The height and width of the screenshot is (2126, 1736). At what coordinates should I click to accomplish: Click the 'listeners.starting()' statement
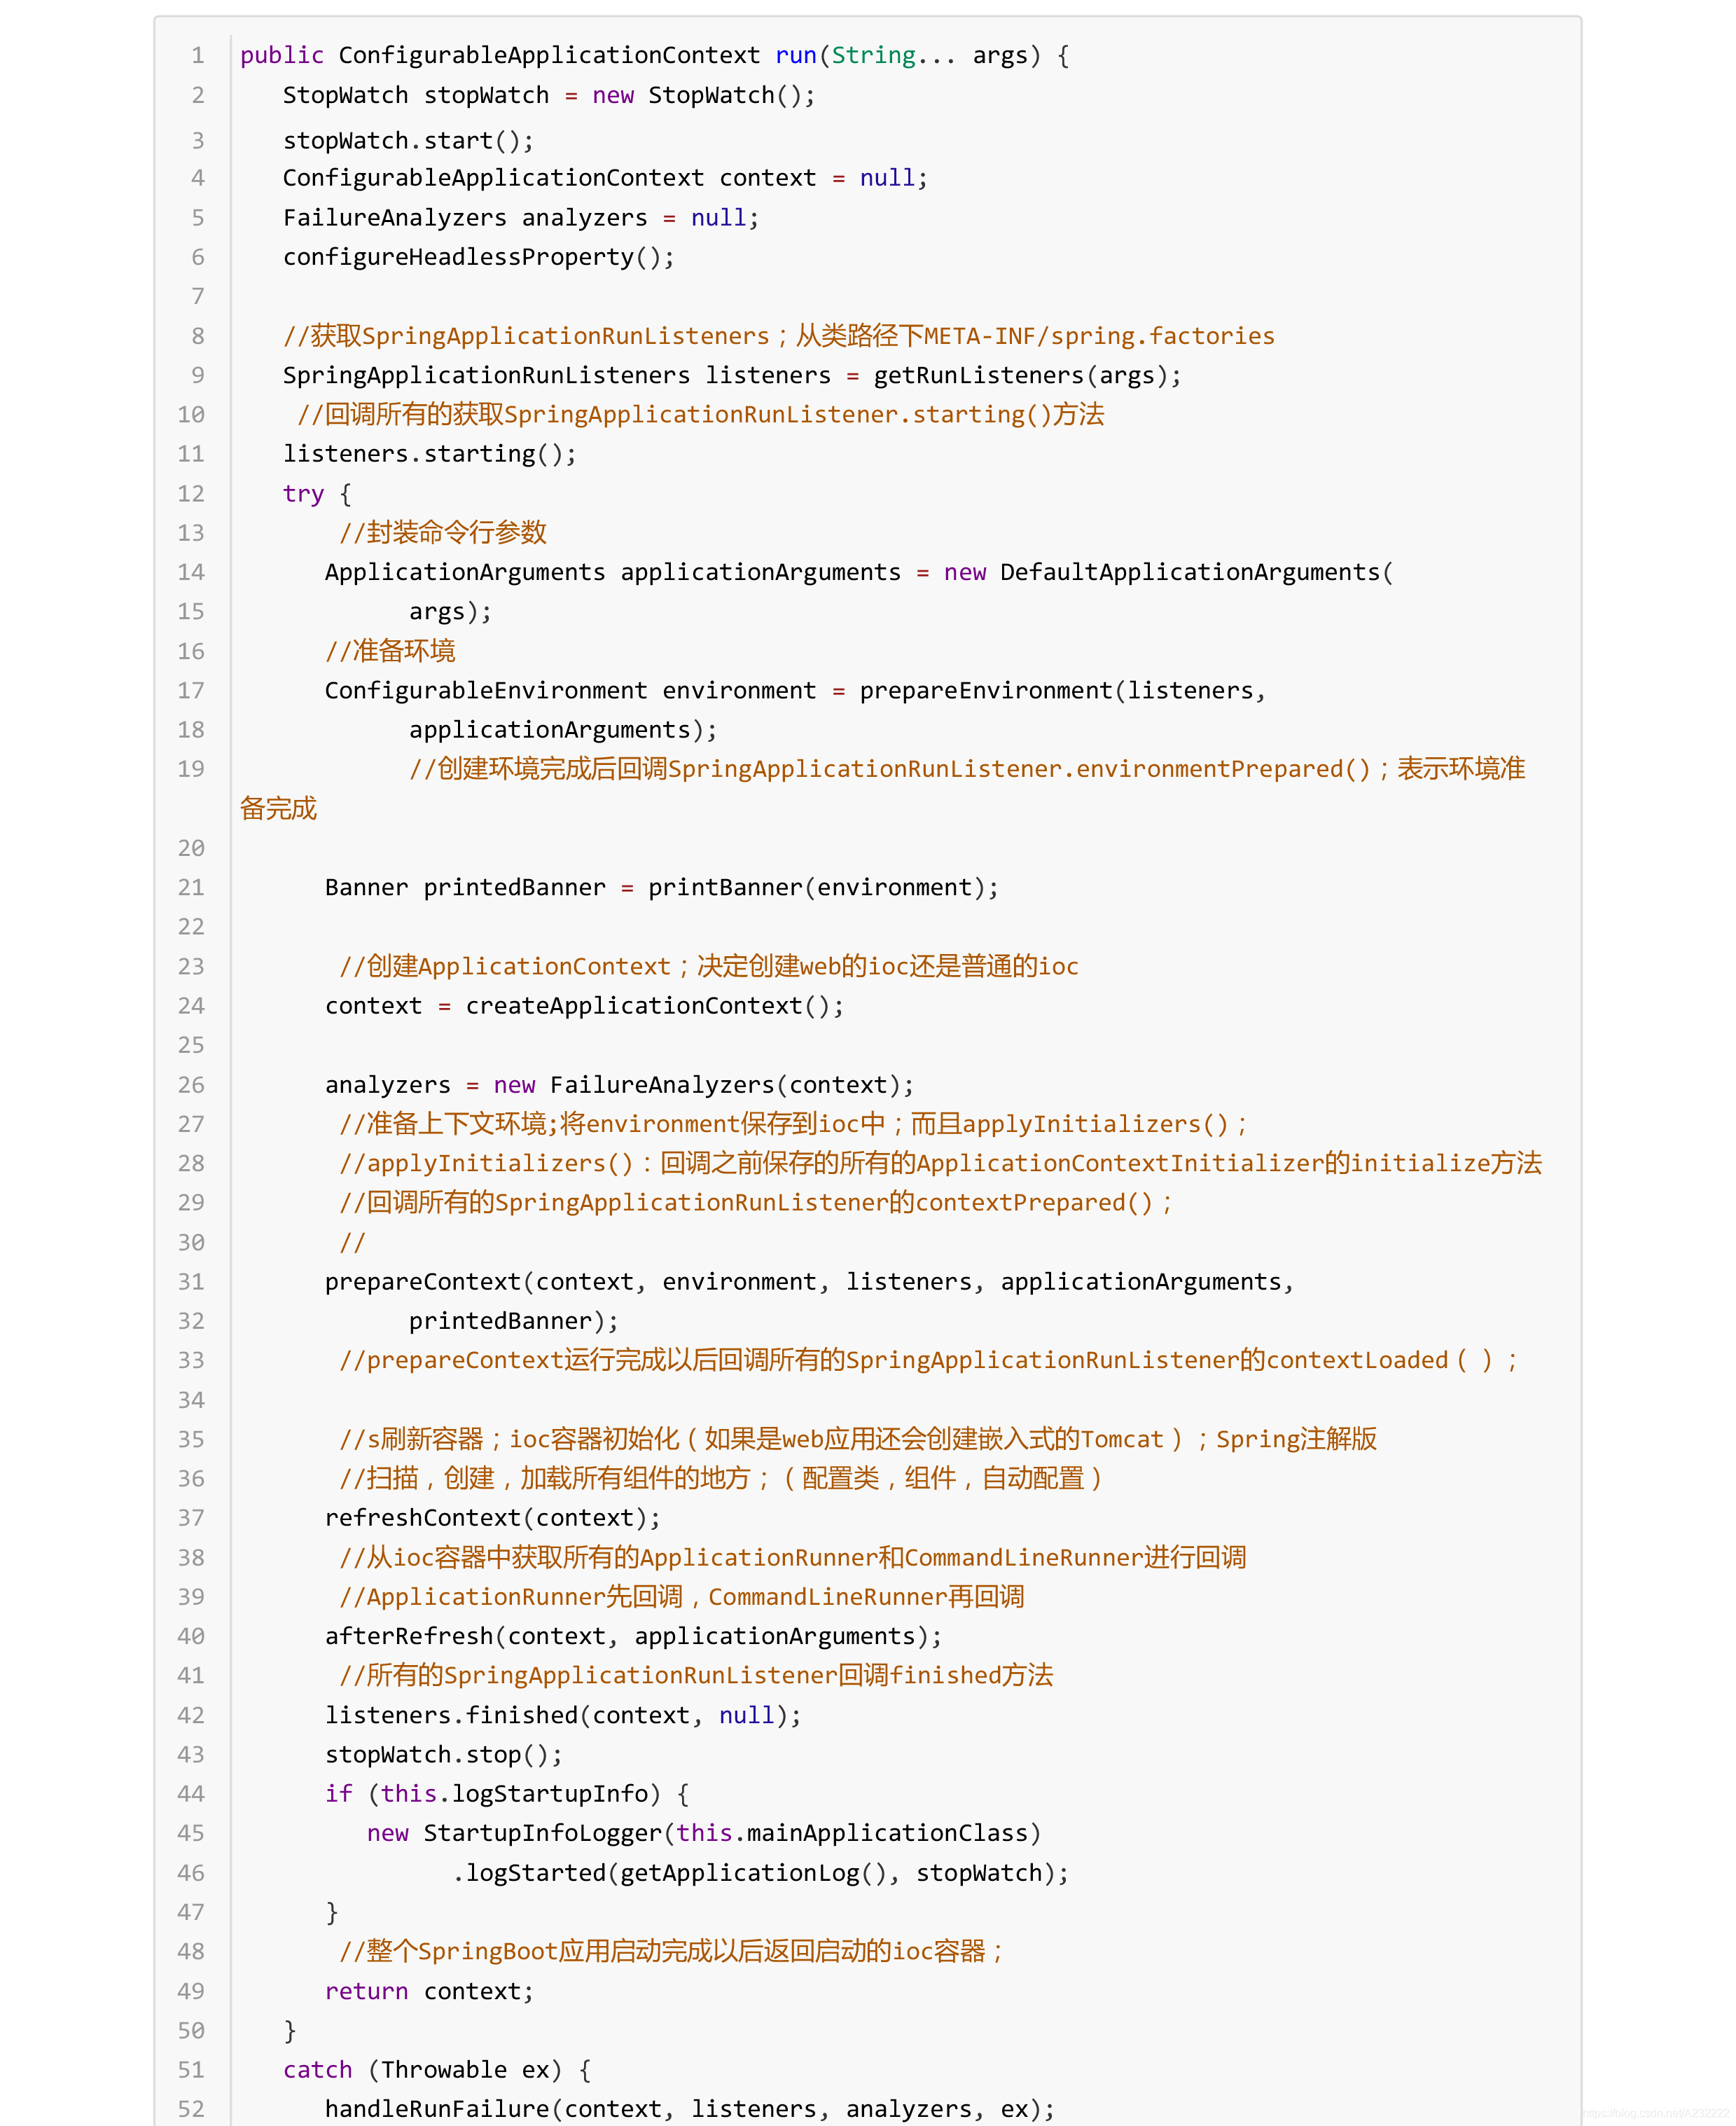tap(428, 453)
